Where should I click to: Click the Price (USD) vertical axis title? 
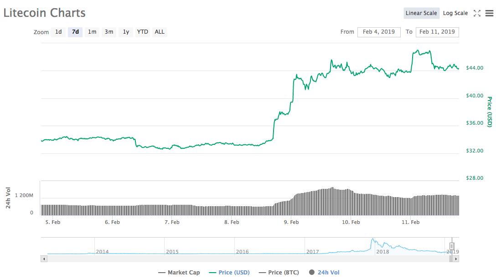click(x=490, y=112)
